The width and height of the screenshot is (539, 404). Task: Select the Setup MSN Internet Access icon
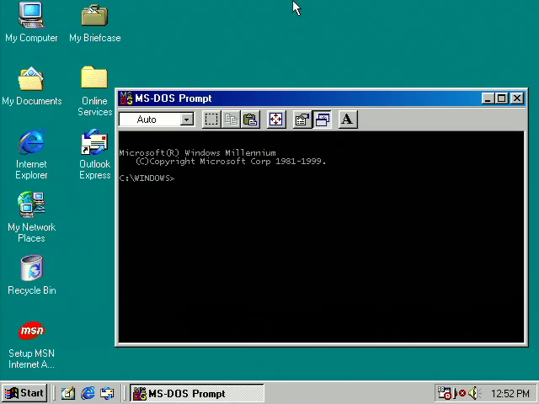click(31, 344)
